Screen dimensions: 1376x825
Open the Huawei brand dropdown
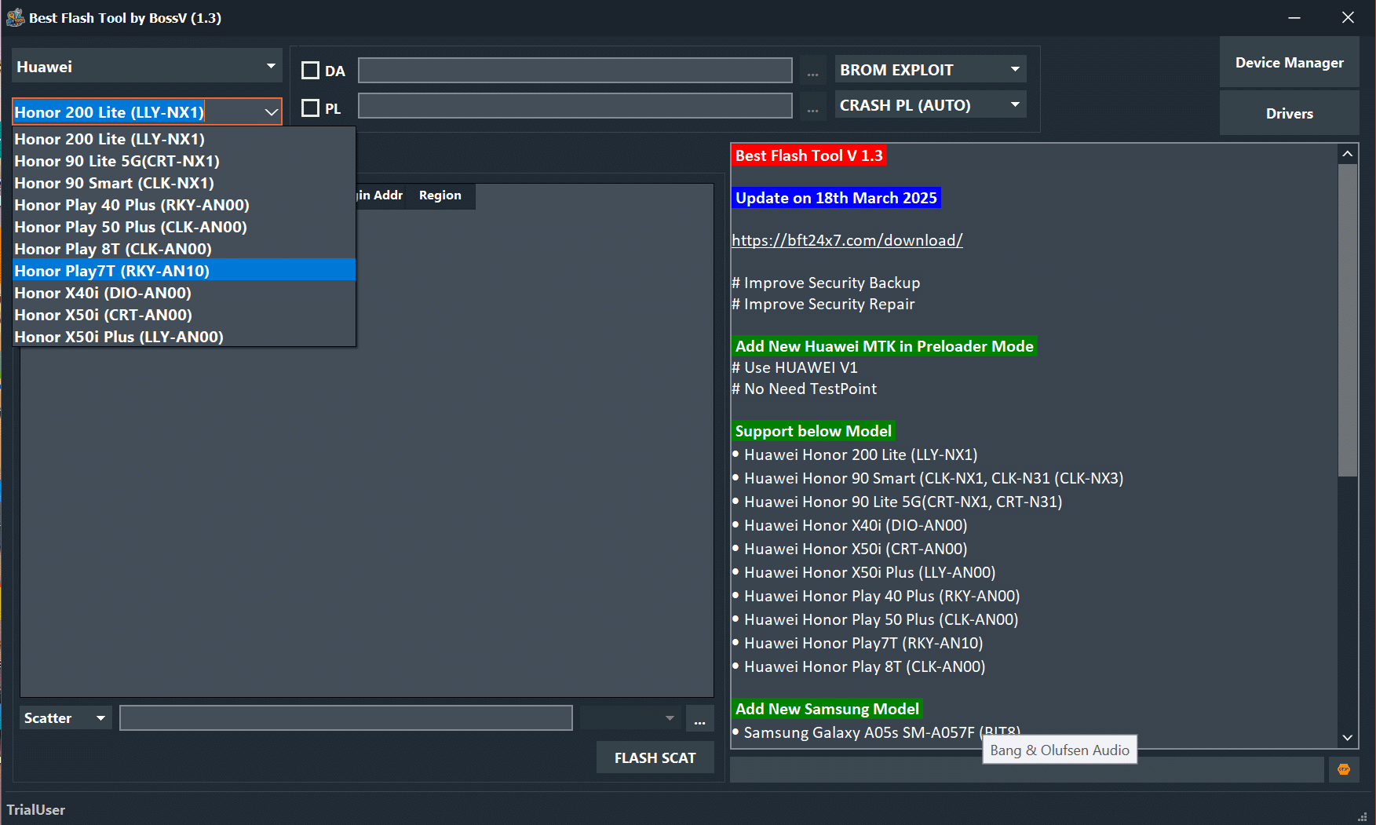click(x=147, y=67)
